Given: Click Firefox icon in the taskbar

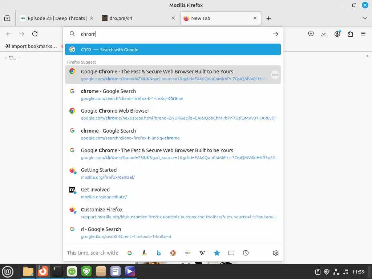Looking at the screenshot, I should [x=43, y=271].
